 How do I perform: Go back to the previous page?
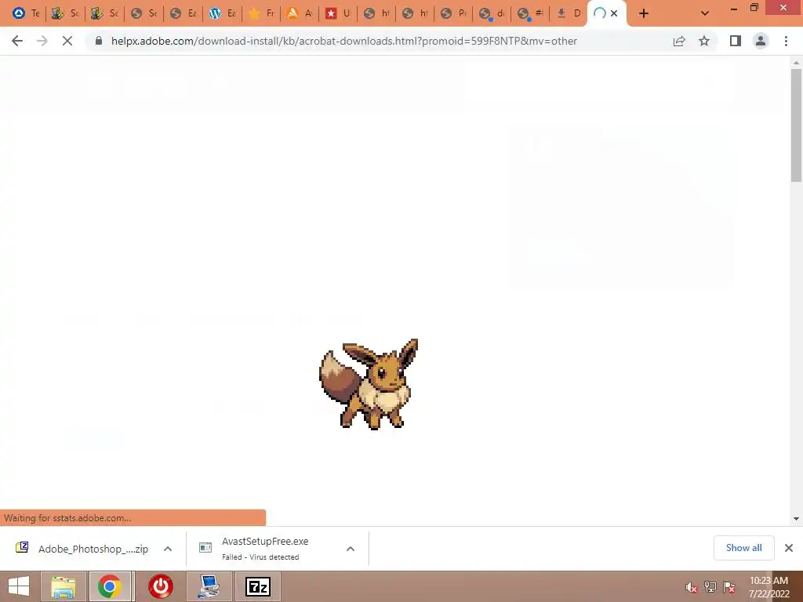point(17,41)
